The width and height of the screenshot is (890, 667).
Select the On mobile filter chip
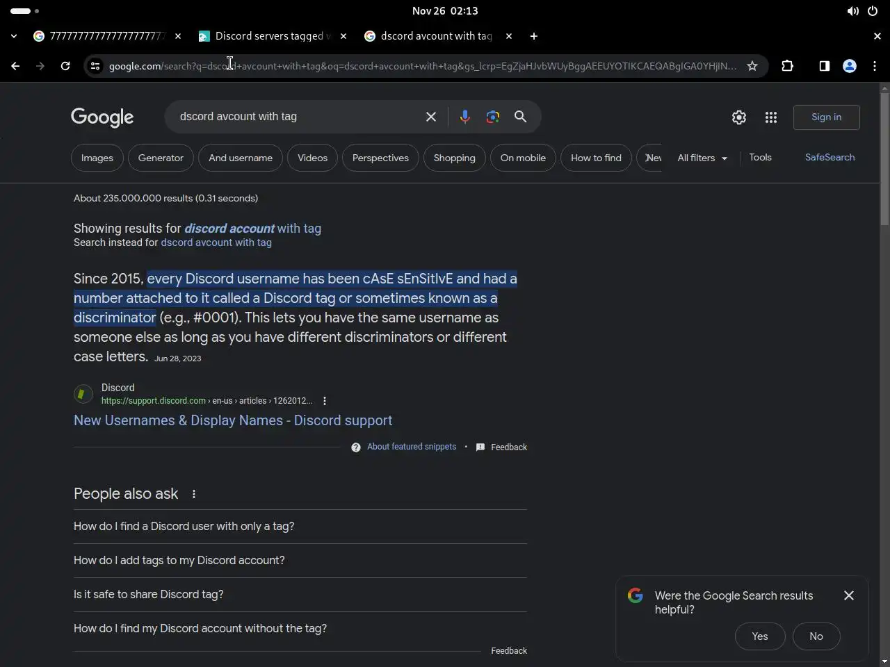coord(523,158)
